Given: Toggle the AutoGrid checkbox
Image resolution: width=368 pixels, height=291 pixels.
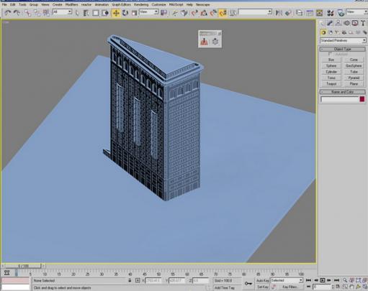Looking at the screenshot, I should coord(330,55).
